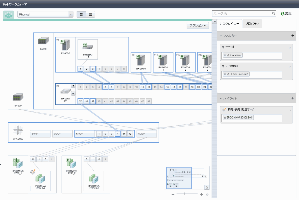Click the fit-to-screen icon near zoom

(207, 194)
